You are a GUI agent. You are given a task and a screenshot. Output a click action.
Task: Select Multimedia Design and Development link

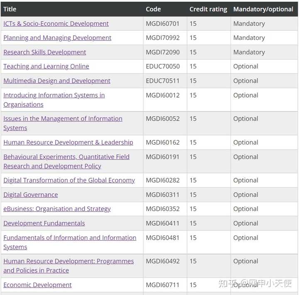pyautogui.click(x=57, y=81)
